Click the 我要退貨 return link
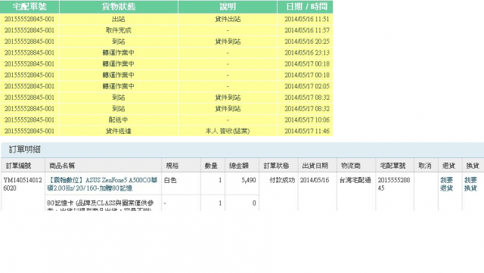Viewport: 484px width, 273px height. (x=446, y=184)
